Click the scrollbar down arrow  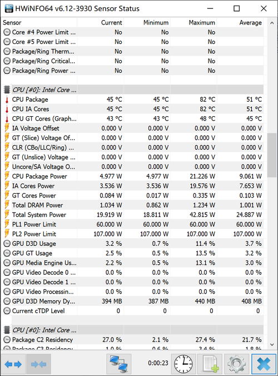[272, 345]
